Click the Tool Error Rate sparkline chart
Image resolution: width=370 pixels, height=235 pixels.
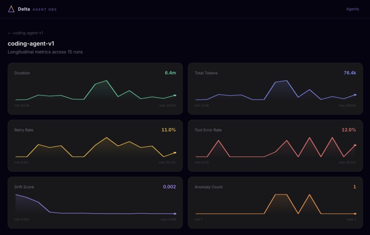click(275, 147)
